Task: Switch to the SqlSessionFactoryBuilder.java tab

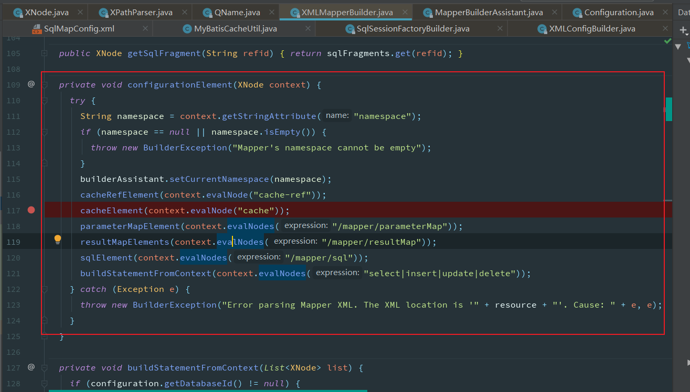Action: [412, 29]
